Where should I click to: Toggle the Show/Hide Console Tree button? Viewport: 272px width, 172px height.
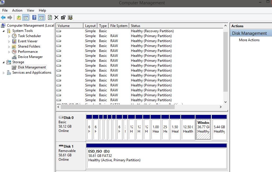[26, 17]
